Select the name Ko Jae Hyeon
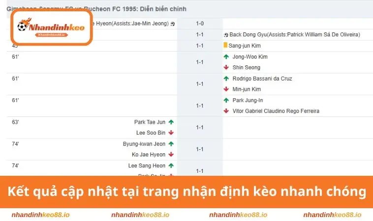This screenshot has height=221, width=373. coord(149,155)
